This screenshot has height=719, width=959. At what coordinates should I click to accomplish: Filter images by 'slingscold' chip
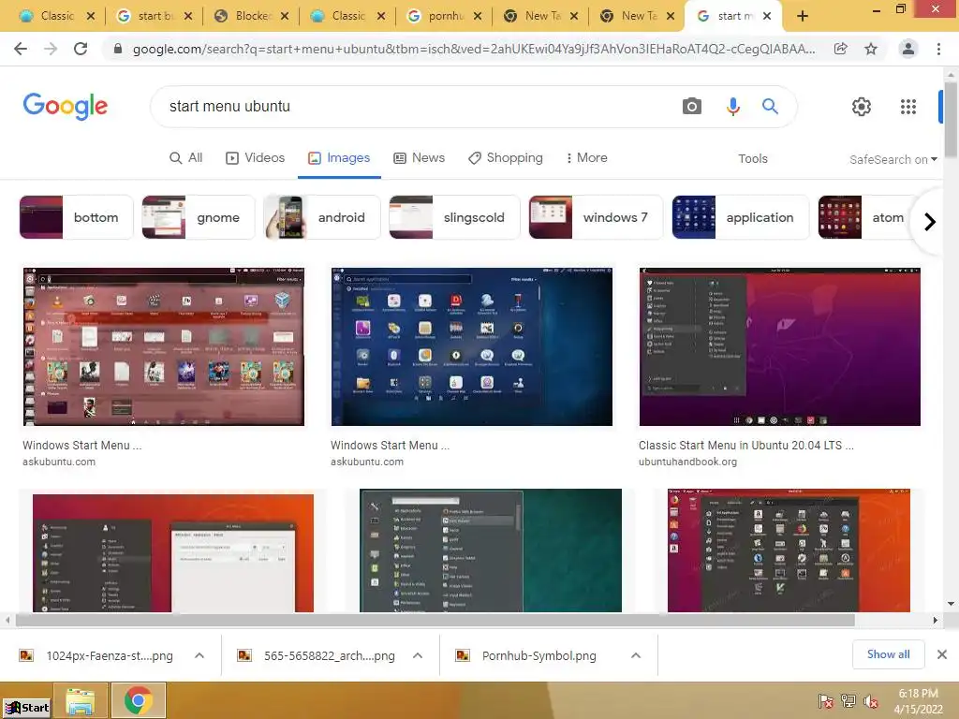point(454,217)
